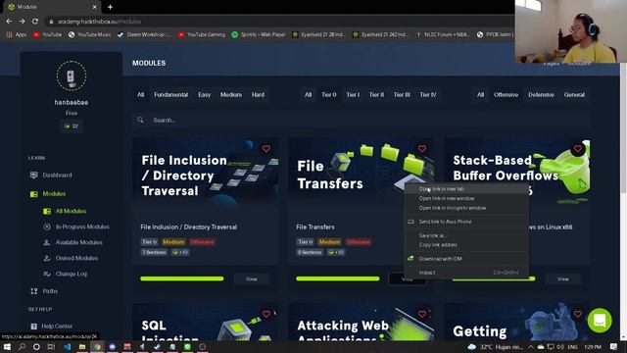Viewport: 627px width, 353px height.
Task: Filter modules by Tier I
Action: coord(353,95)
